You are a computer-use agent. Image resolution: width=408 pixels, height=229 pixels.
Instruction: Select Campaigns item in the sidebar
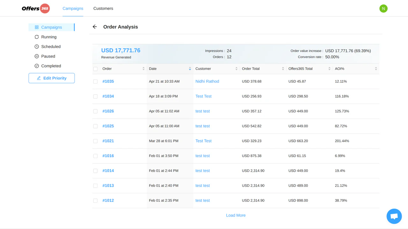(x=51, y=27)
